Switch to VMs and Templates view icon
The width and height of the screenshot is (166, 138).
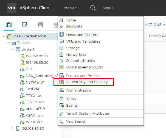[25, 25]
